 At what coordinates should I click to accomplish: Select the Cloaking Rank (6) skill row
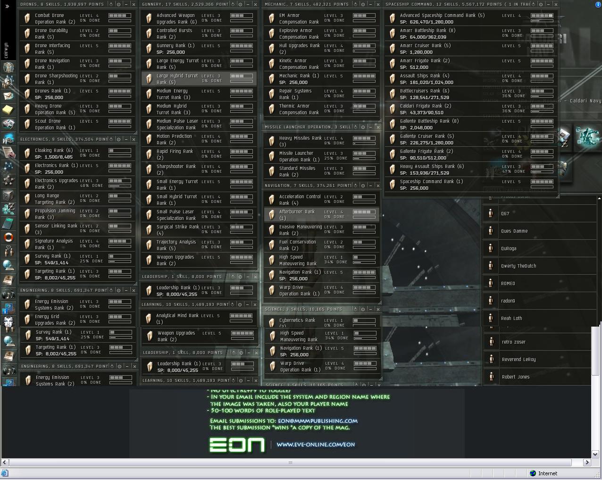pyautogui.click(x=77, y=153)
